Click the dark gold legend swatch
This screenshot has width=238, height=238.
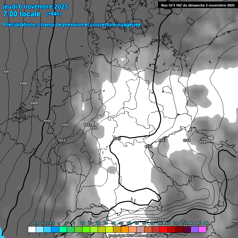click(x=117, y=229)
